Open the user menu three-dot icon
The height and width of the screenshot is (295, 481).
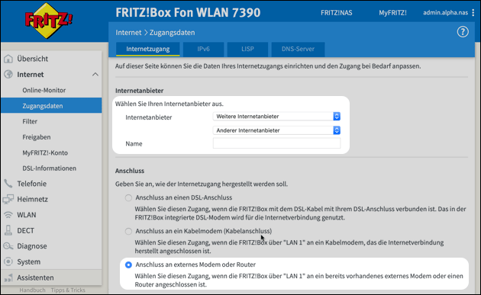473,12
